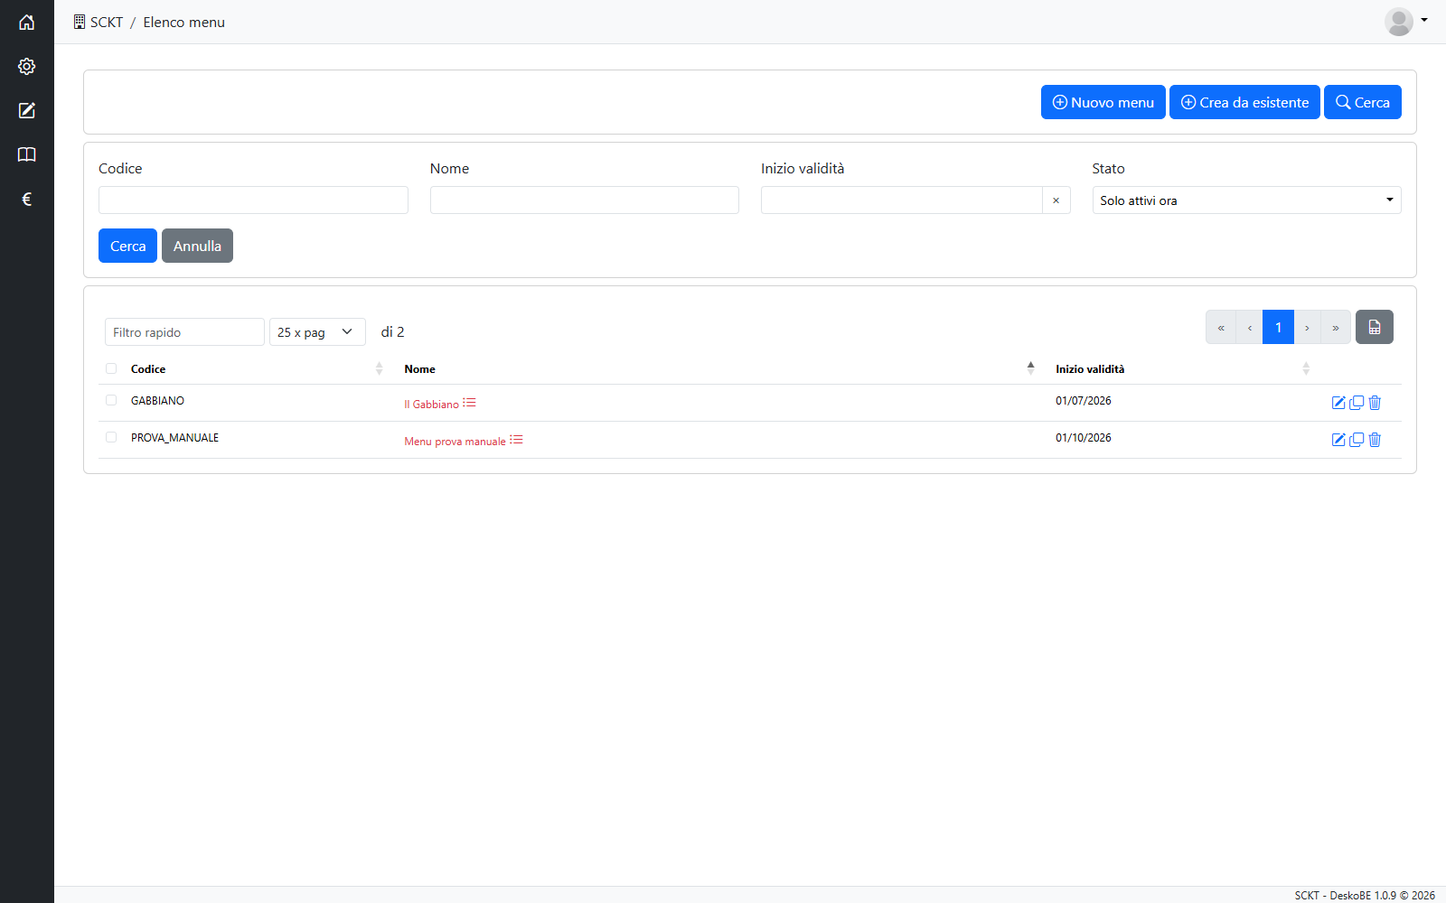
Task: Focus the Inizio validità date input
Action: 902,200
